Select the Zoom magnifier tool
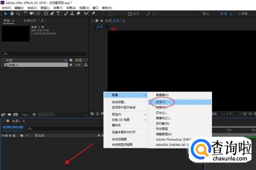This screenshot has height=170, width=256. click(x=18, y=14)
